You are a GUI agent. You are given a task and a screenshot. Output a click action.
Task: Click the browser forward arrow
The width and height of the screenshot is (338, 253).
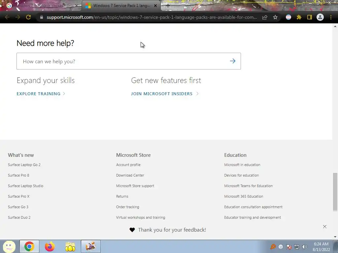18,17
